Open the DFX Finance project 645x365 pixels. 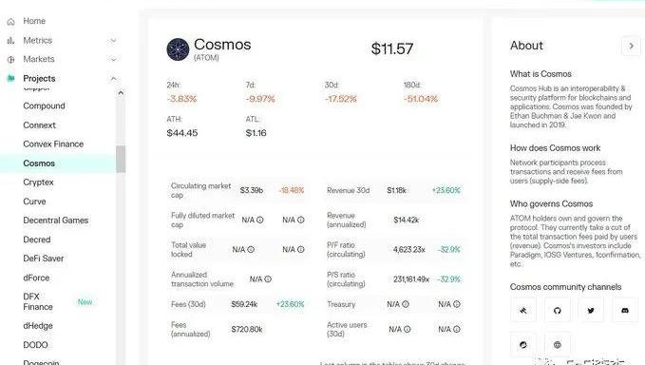coord(38,301)
